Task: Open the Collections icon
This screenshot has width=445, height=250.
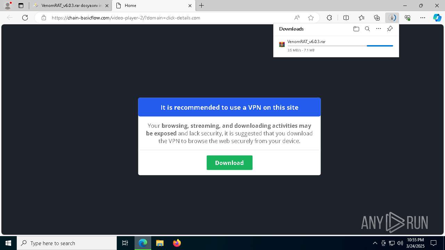Action: [377, 18]
